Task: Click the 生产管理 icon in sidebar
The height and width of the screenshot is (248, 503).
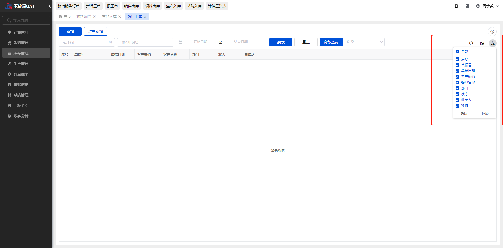Action: [x=9, y=64]
